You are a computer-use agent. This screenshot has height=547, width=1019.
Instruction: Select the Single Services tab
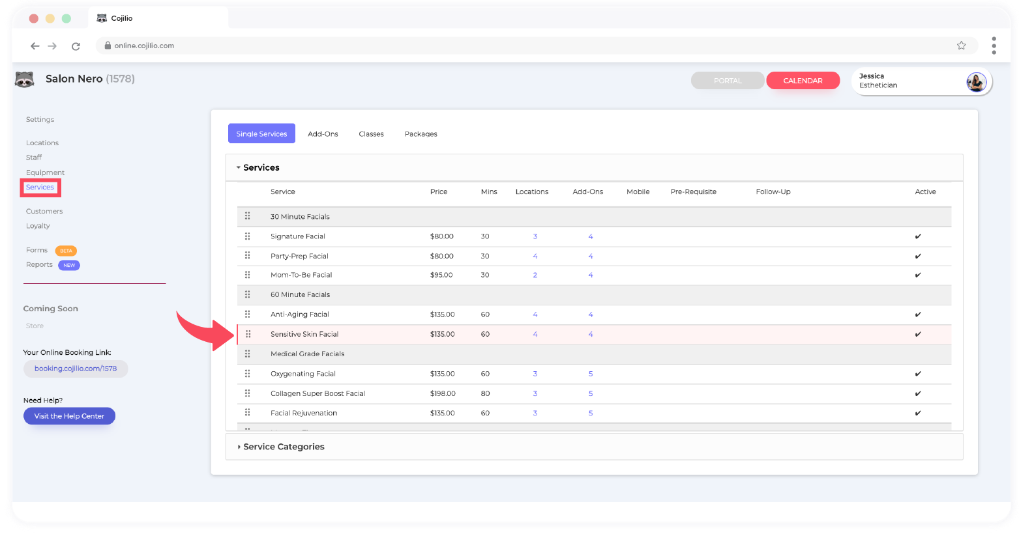(261, 133)
